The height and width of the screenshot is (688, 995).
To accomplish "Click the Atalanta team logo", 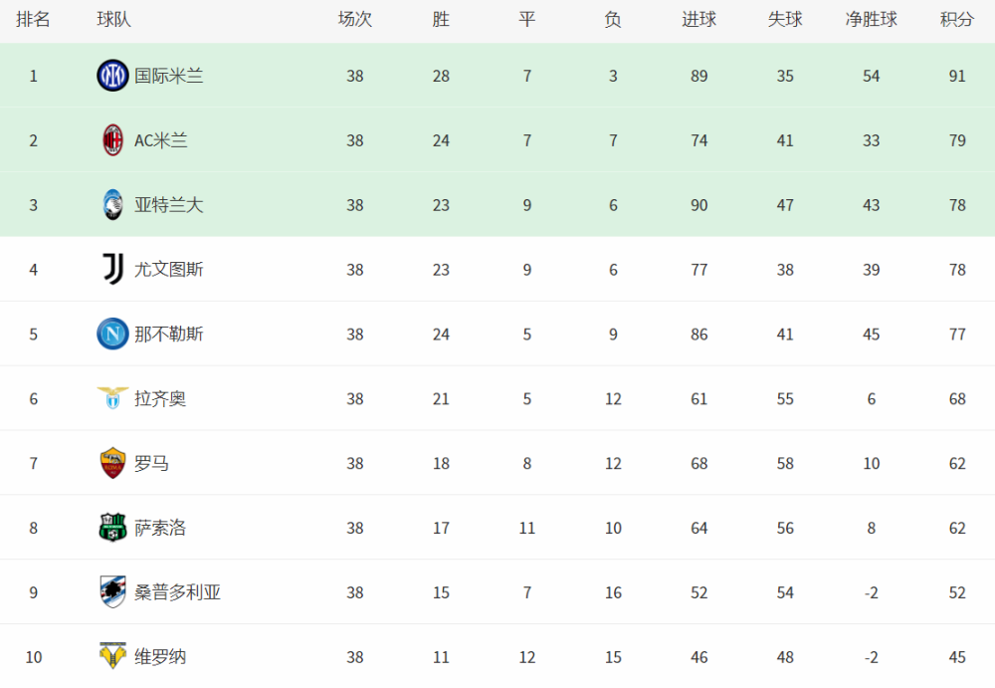I will [x=113, y=204].
